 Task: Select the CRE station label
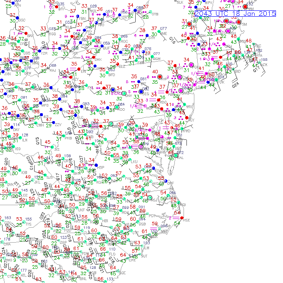pos(132,260)
